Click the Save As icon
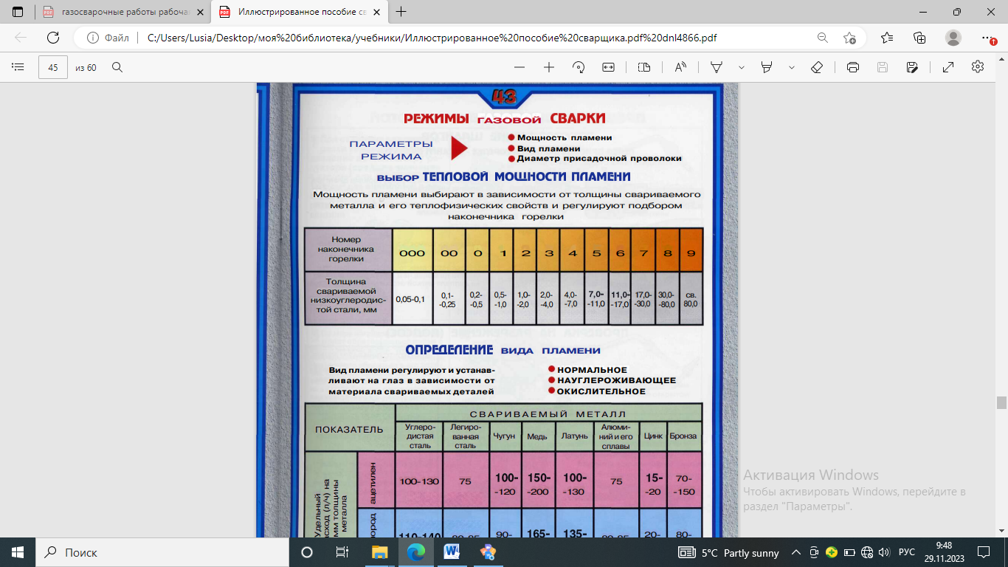The height and width of the screenshot is (567, 1008). pyautogui.click(x=912, y=67)
